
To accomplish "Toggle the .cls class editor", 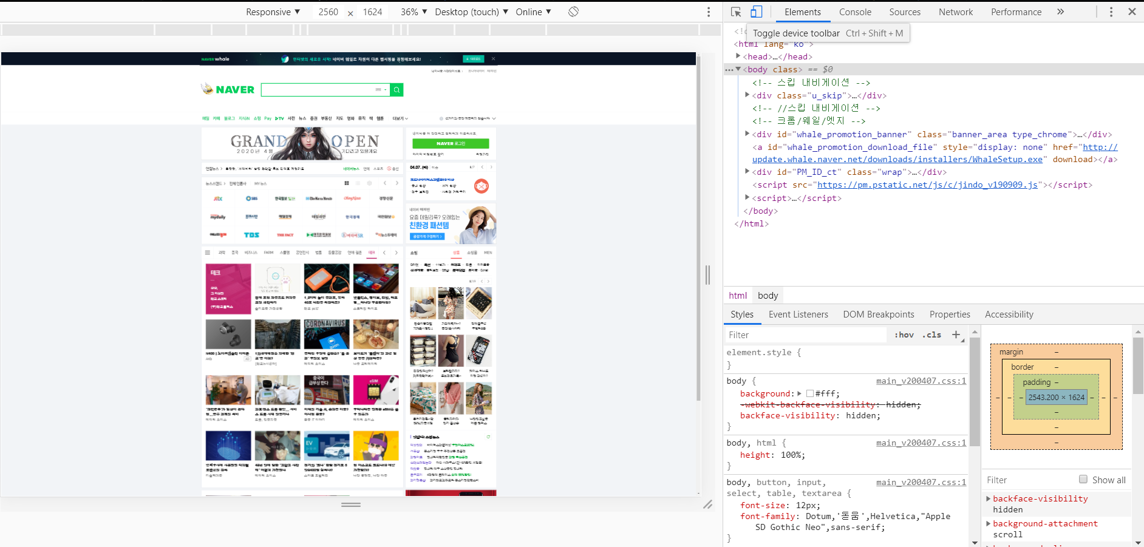I will click(931, 335).
